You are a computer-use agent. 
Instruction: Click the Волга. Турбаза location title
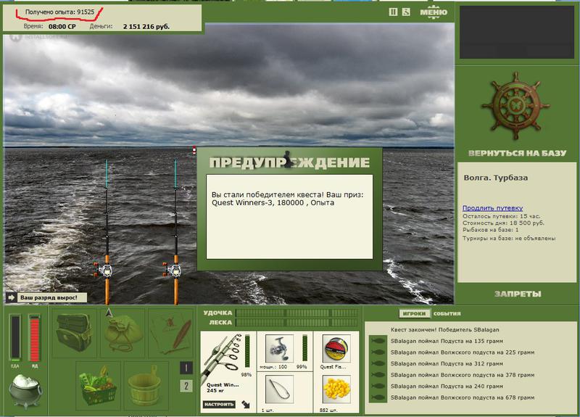(x=496, y=178)
